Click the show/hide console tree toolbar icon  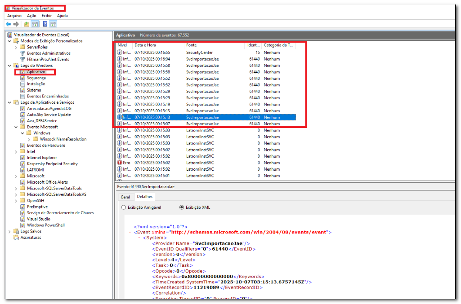(x=35, y=24)
